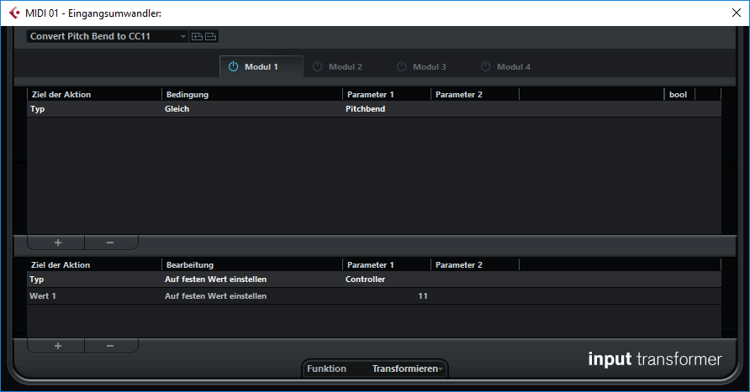Viewport: 750px width, 392px height.
Task: Click the value 11 in Wert 1 row
Action: pyautogui.click(x=423, y=296)
